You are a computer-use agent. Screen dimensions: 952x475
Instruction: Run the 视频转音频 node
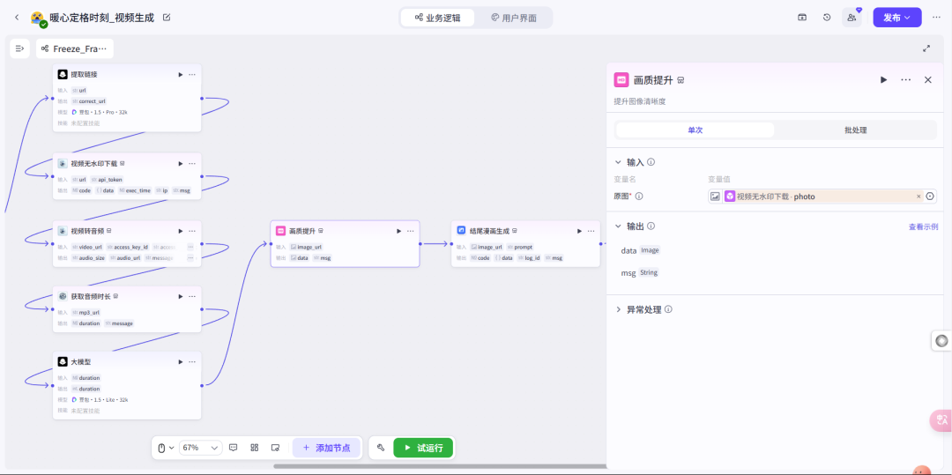(x=181, y=231)
